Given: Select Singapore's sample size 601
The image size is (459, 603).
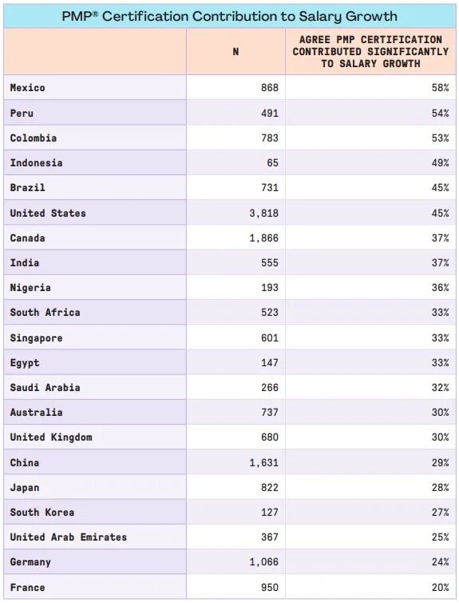Looking at the screenshot, I should click(x=270, y=338).
